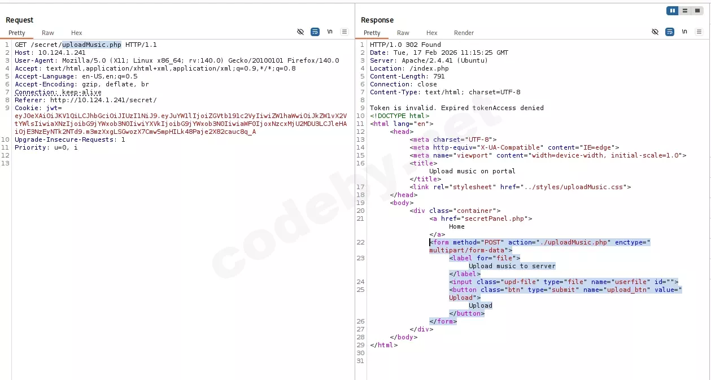Click the Host: 10.124.1.241 header
711x380 pixels.
click(x=50, y=53)
